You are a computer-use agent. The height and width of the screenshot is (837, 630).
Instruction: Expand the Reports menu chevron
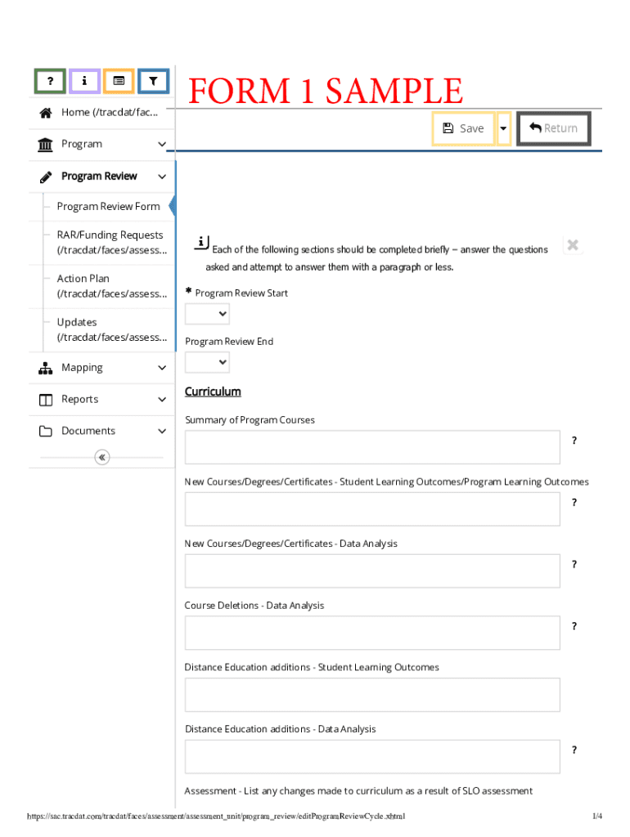tap(163, 400)
